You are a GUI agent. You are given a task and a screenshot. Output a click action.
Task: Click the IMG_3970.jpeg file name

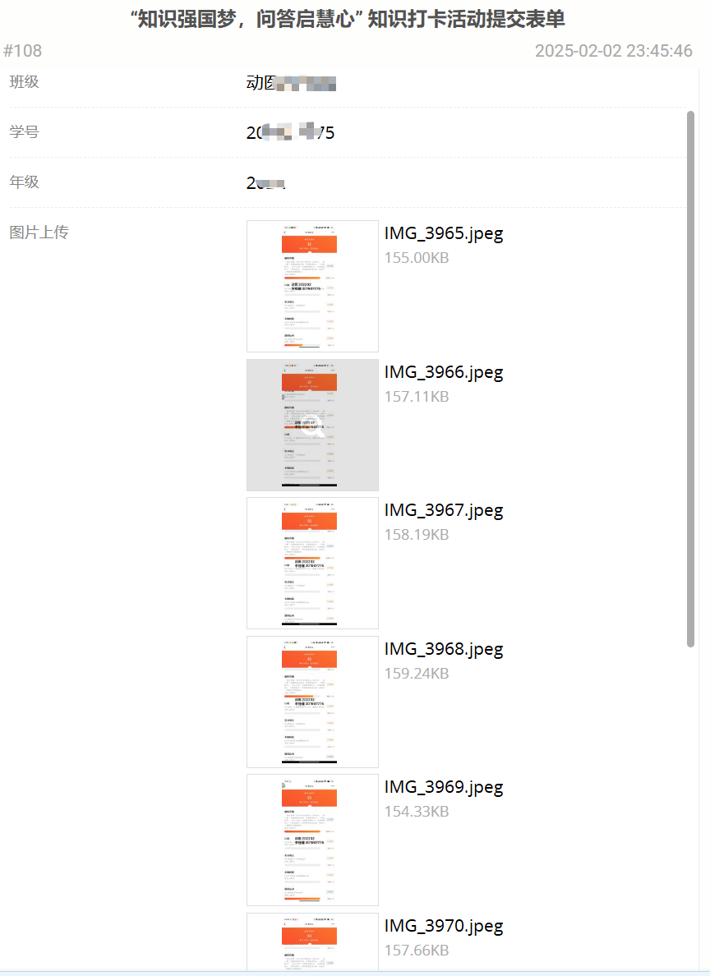(444, 926)
